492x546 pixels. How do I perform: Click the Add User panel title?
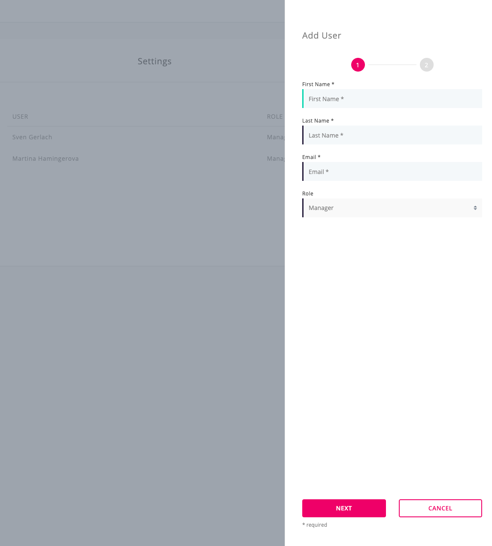(322, 36)
